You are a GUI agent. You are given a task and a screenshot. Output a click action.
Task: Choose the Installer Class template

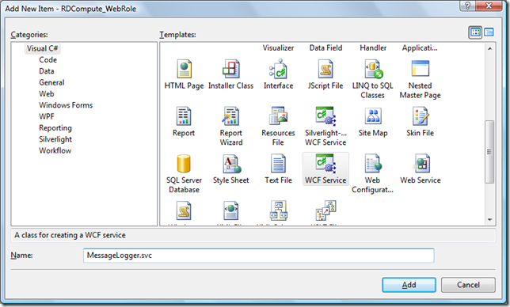[231, 74]
